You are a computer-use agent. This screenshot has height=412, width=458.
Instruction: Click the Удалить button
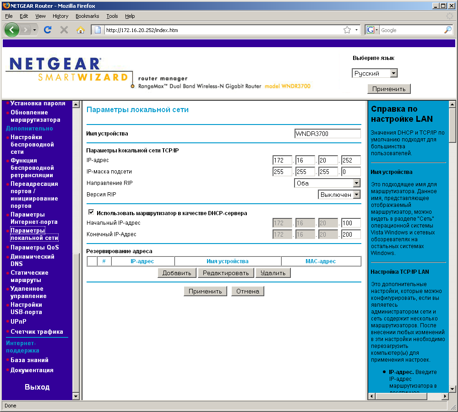[273, 273]
